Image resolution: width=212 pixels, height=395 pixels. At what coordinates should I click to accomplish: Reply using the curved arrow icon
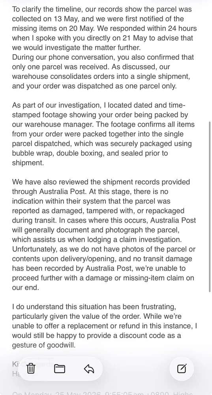click(x=89, y=369)
